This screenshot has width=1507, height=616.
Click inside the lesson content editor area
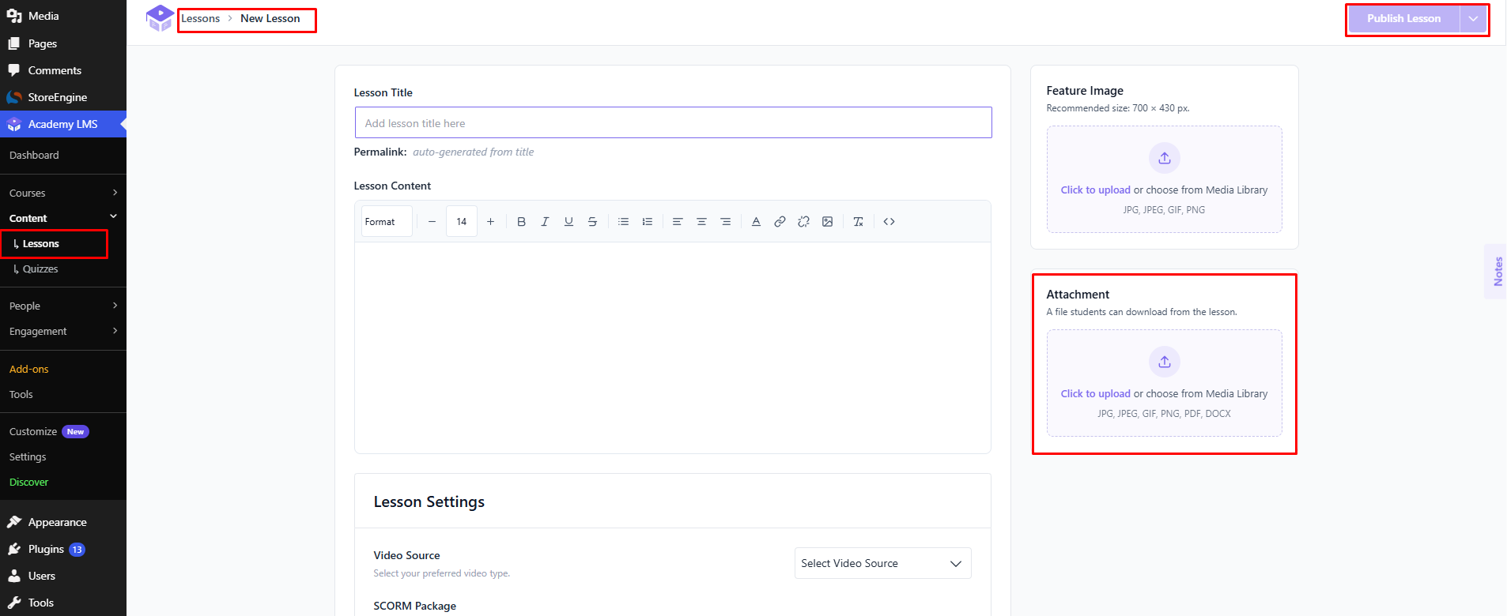tap(673, 347)
